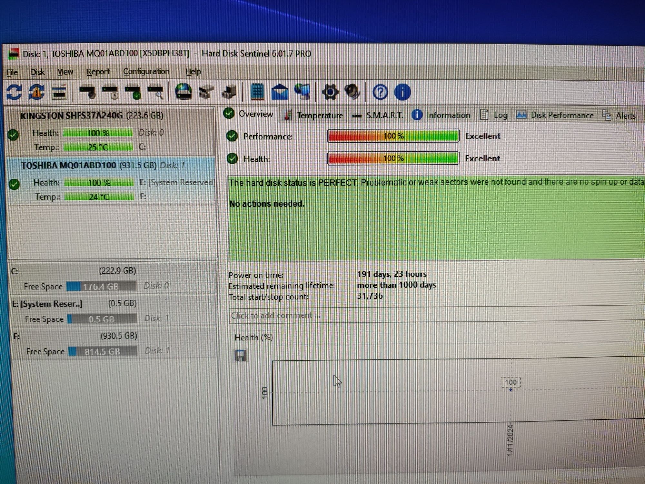
Task: Click the TOSHIBA Temp. 24 °C bar
Action: [x=99, y=197]
